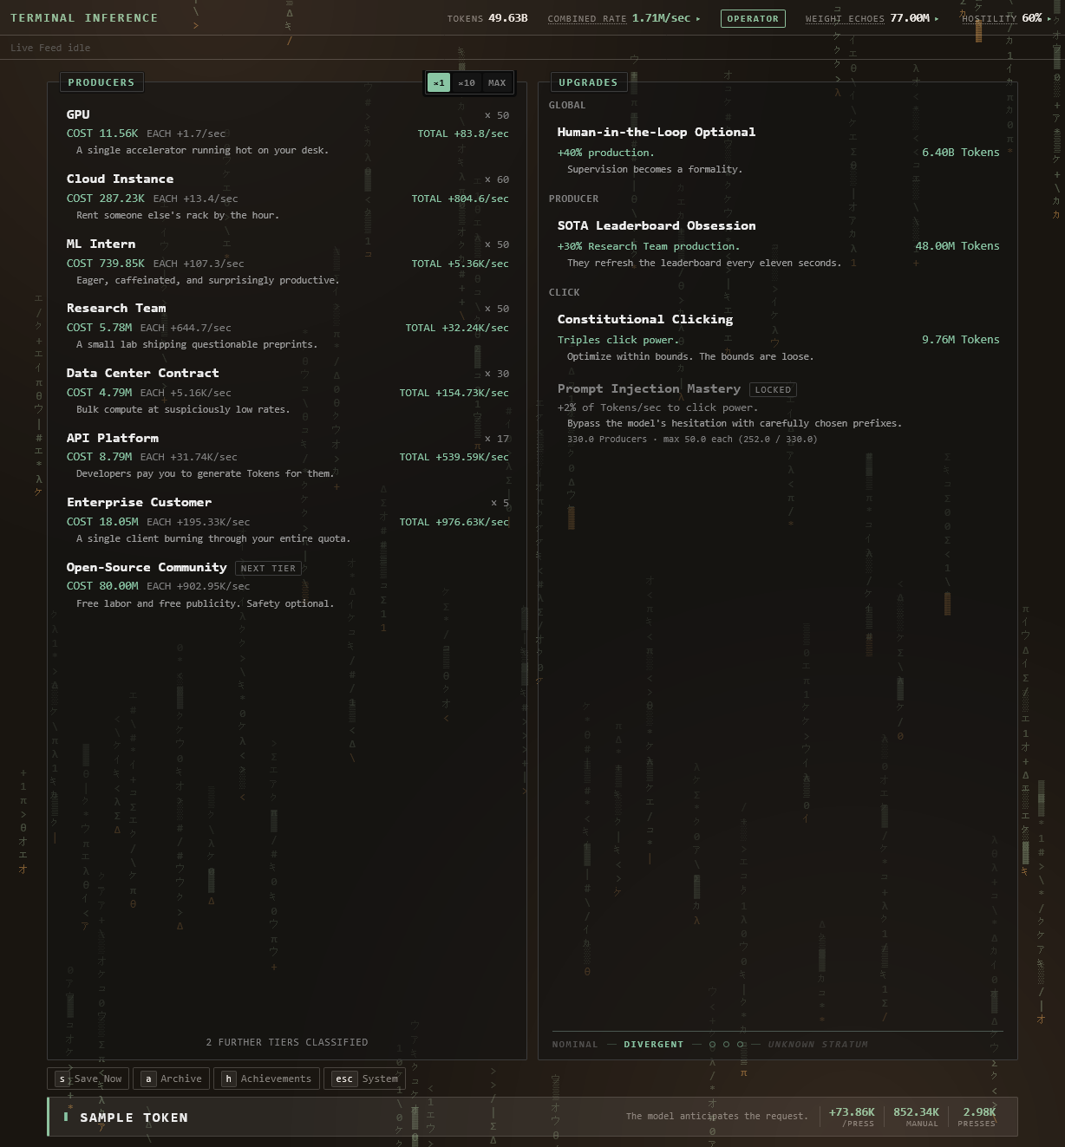Purchase SOTA Leaderboard Obsession upgrade
The height and width of the screenshot is (1147, 1065).
(778, 244)
